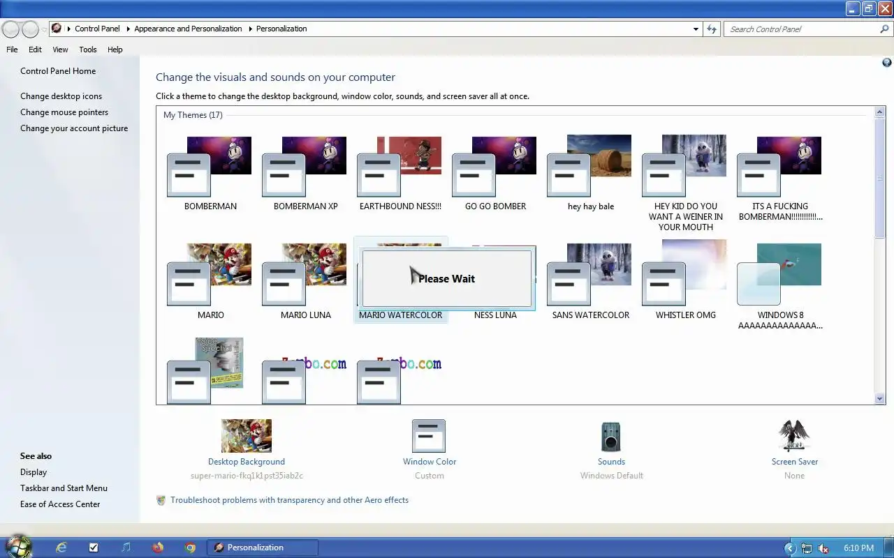
Task: Launch Google Chrome from taskbar
Action: (190, 548)
